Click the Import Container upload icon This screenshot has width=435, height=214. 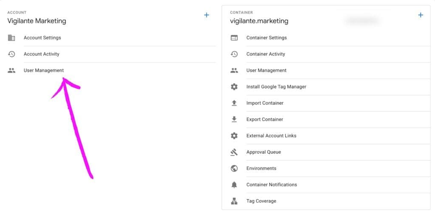(234, 103)
